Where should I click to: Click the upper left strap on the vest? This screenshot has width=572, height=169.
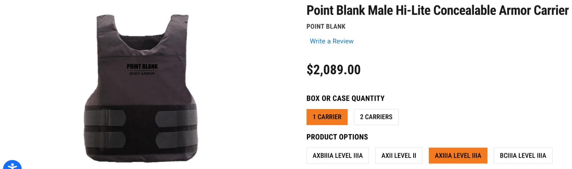coord(105,118)
